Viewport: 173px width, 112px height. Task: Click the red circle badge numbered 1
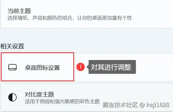pyautogui.click(x=81, y=67)
